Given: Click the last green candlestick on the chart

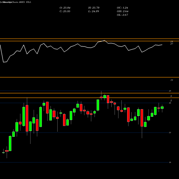Looking at the screenshot, I should click(x=162, y=108).
